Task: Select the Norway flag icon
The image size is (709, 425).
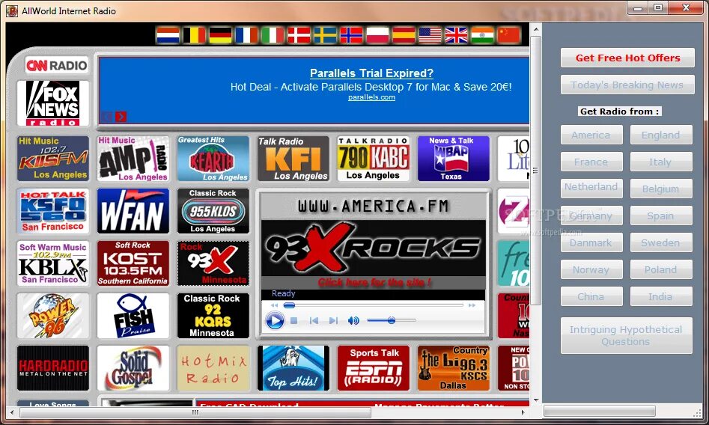Action: [351, 35]
